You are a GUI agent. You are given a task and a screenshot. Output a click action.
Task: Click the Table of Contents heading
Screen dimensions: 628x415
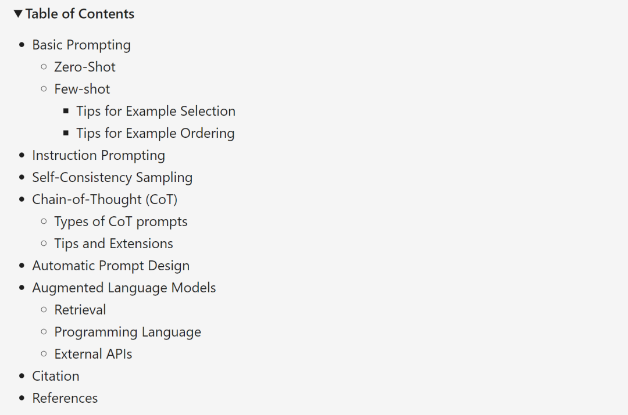tap(79, 13)
